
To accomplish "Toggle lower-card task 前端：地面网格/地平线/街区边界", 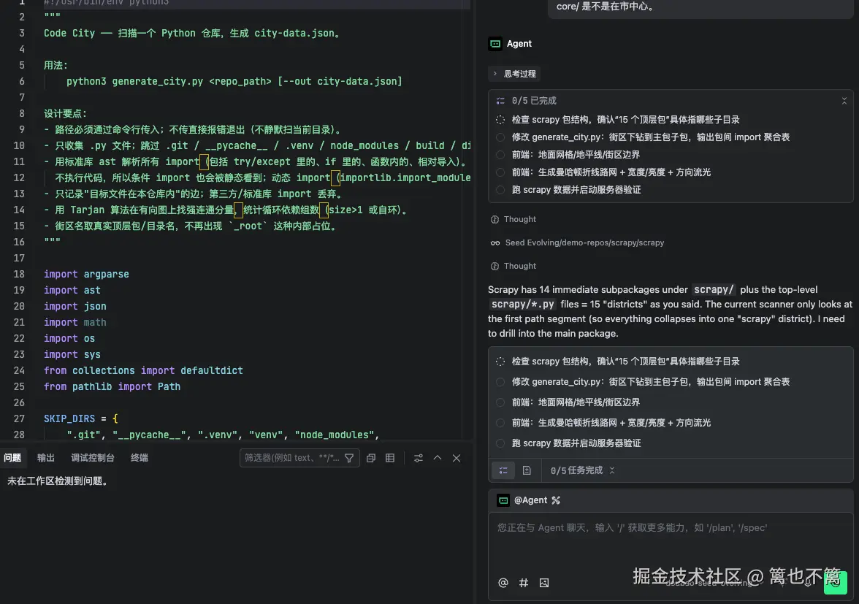I will pos(500,402).
